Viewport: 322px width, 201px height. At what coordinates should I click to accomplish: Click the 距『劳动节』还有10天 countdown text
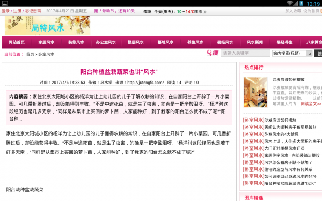click(114, 11)
